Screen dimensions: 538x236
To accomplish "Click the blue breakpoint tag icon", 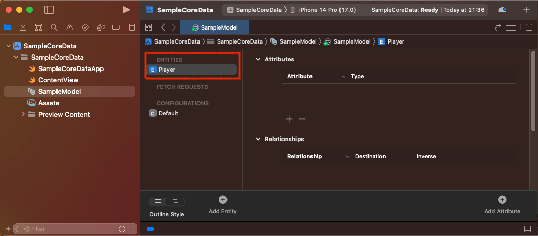I will (x=150, y=229).
